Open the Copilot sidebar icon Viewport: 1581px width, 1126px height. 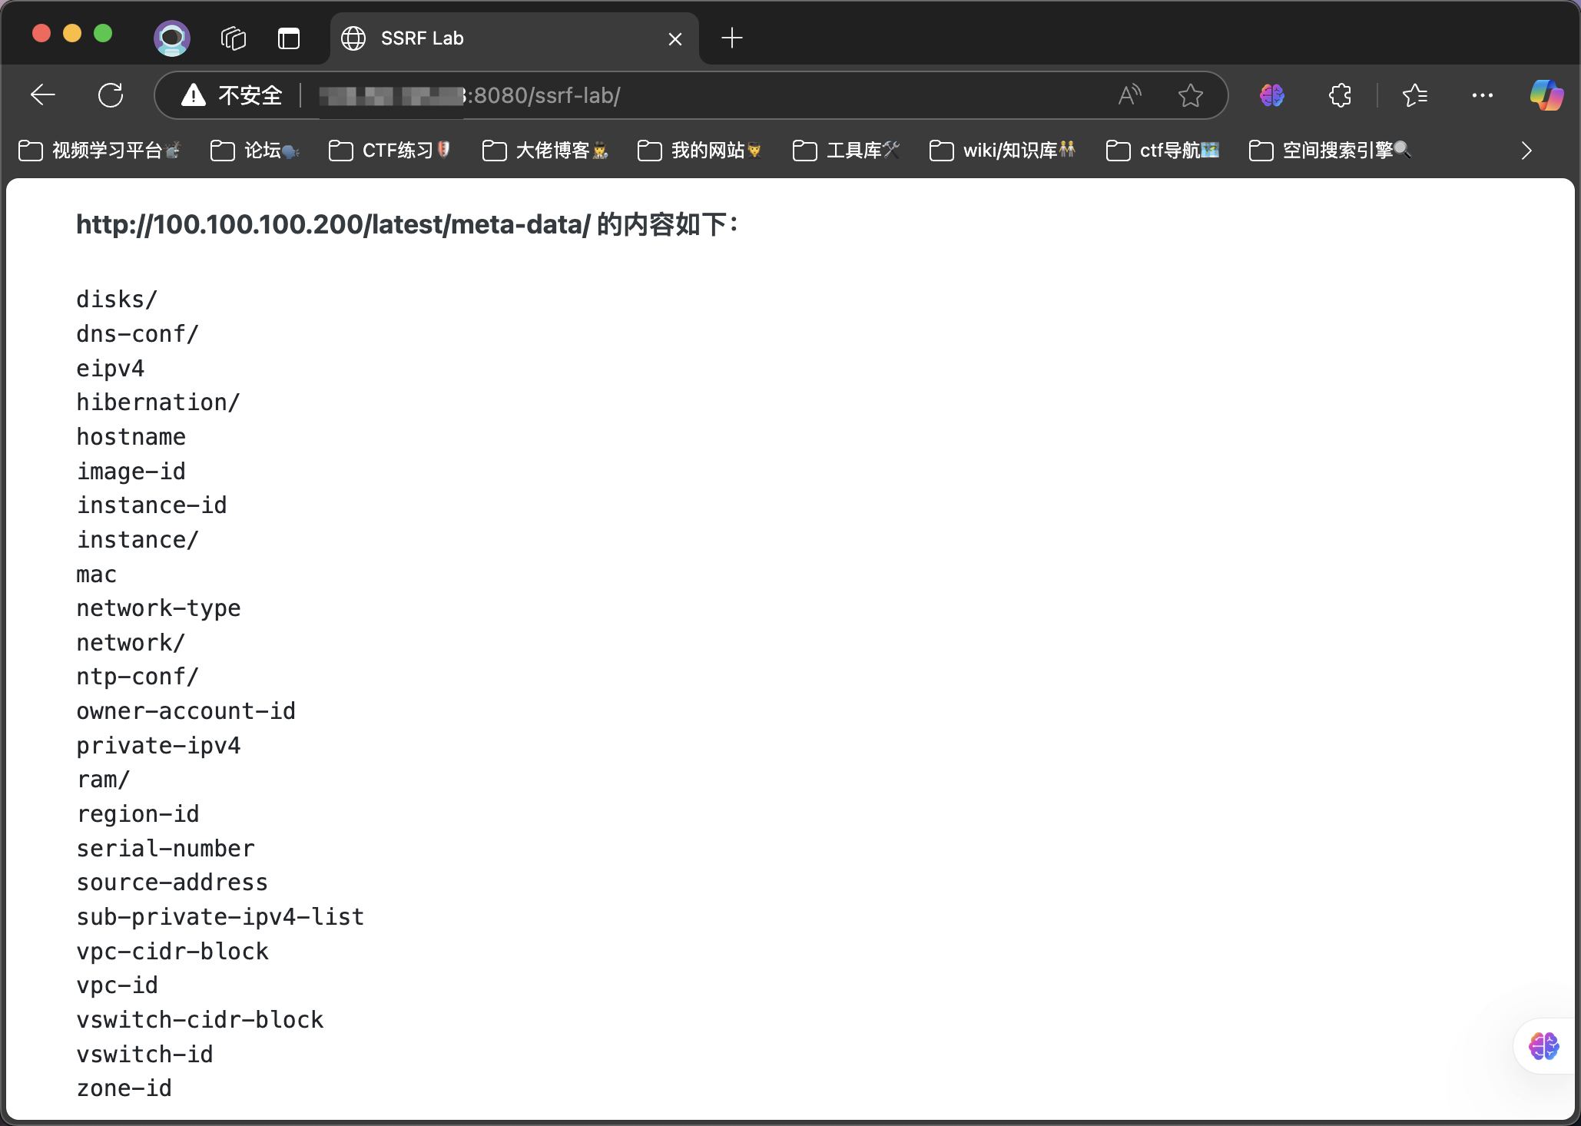point(1546,95)
